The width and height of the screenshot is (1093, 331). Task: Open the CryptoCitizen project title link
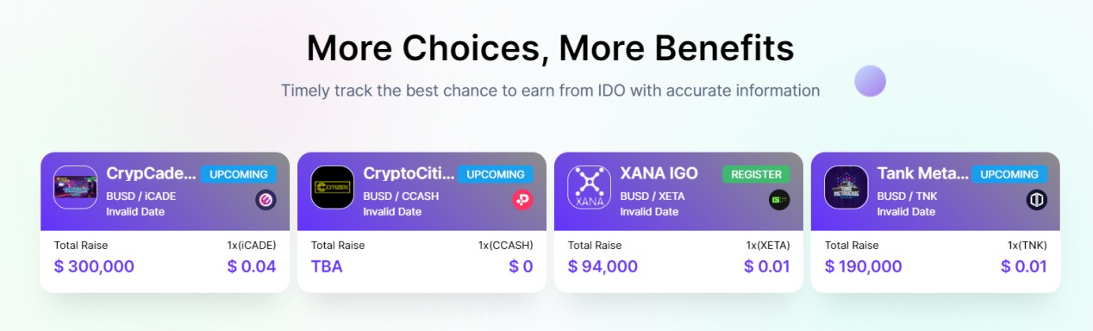pyautogui.click(x=409, y=173)
